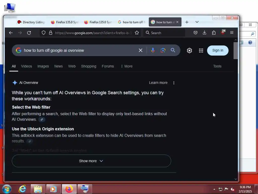Click the Firefox toolbar Search box
Viewport: 258px width, 194px height.
pyautogui.click(x=164, y=33)
